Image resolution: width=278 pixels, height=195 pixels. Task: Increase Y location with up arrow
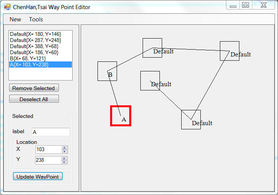[65, 158]
